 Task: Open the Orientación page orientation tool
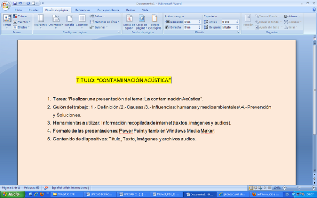[56, 21]
